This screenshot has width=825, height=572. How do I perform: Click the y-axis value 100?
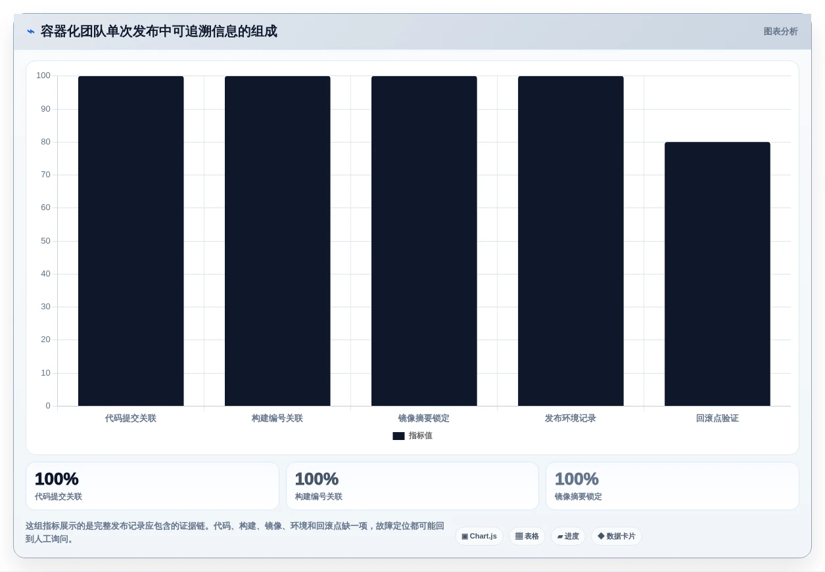(x=43, y=76)
